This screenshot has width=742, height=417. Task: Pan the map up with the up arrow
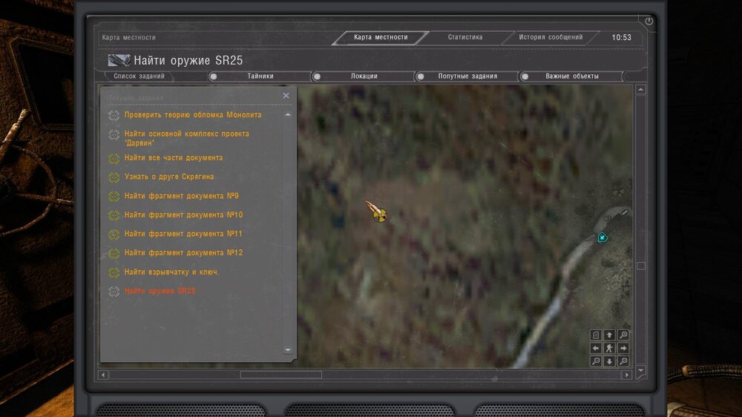609,335
